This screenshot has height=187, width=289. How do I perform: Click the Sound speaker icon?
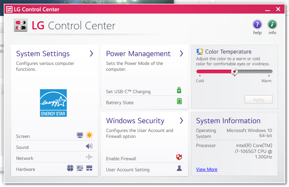click(x=89, y=146)
